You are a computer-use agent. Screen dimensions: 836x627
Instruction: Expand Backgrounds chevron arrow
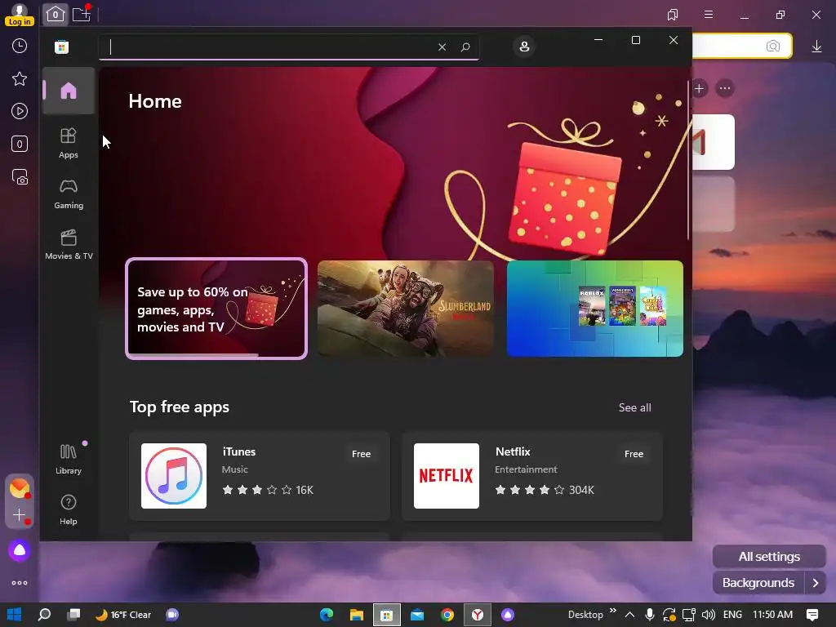pos(816,583)
